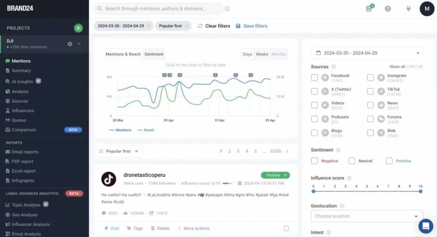Open the notifications inbox icon
The height and width of the screenshot is (237, 437).
click(369, 9)
